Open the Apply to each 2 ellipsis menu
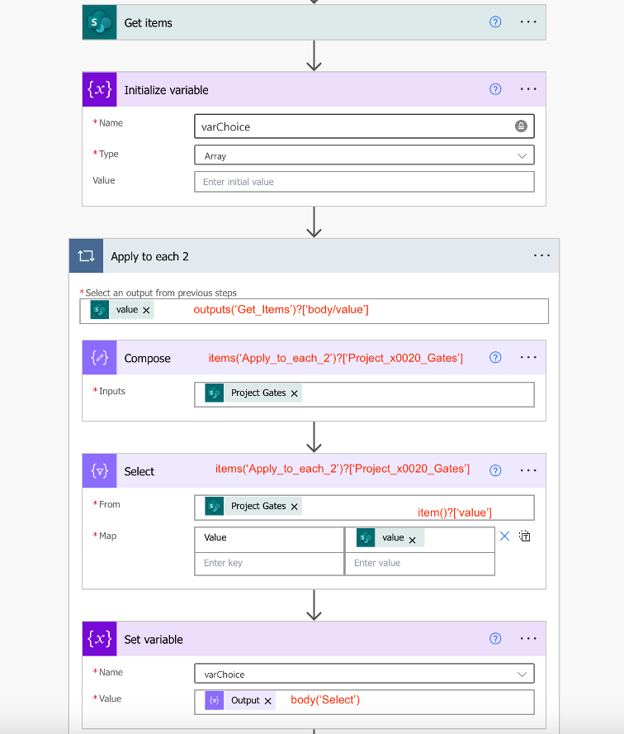This screenshot has height=734, width=624. coord(541,256)
